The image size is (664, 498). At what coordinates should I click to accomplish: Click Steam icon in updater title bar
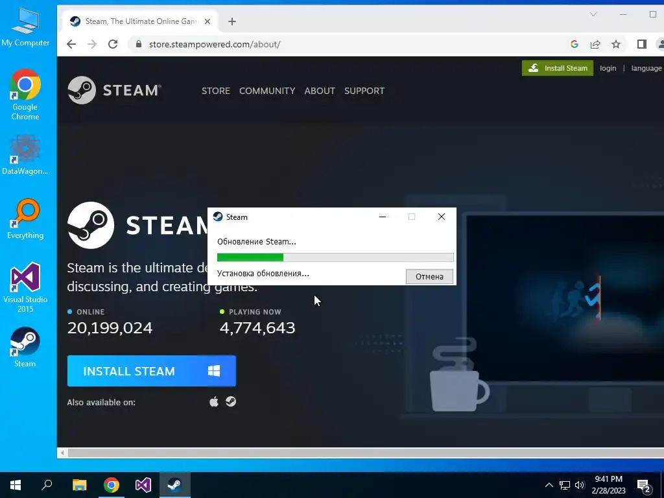click(x=218, y=217)
